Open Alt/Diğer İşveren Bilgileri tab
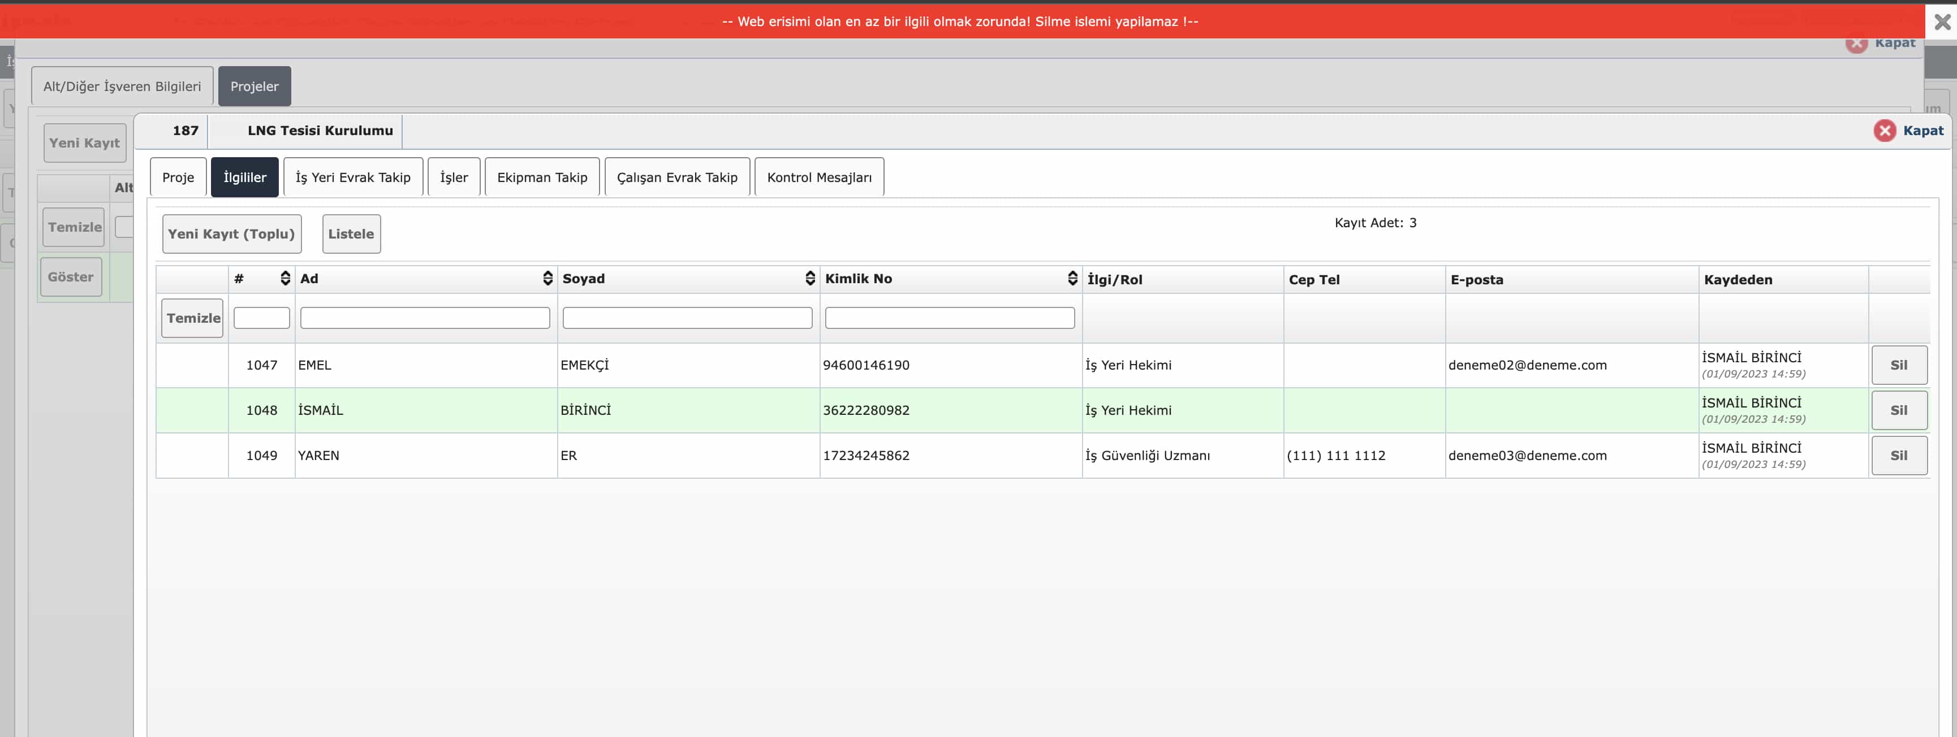 [122, 86]
